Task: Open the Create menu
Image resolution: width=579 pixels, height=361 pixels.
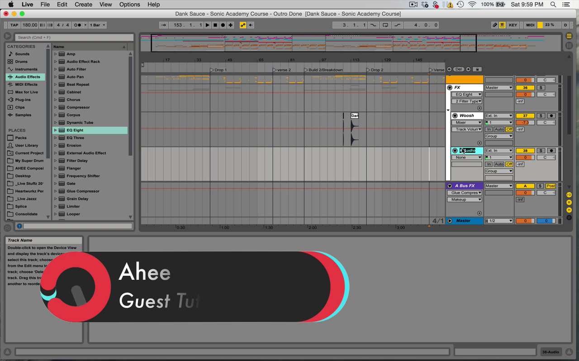Action: coord(83,5)
